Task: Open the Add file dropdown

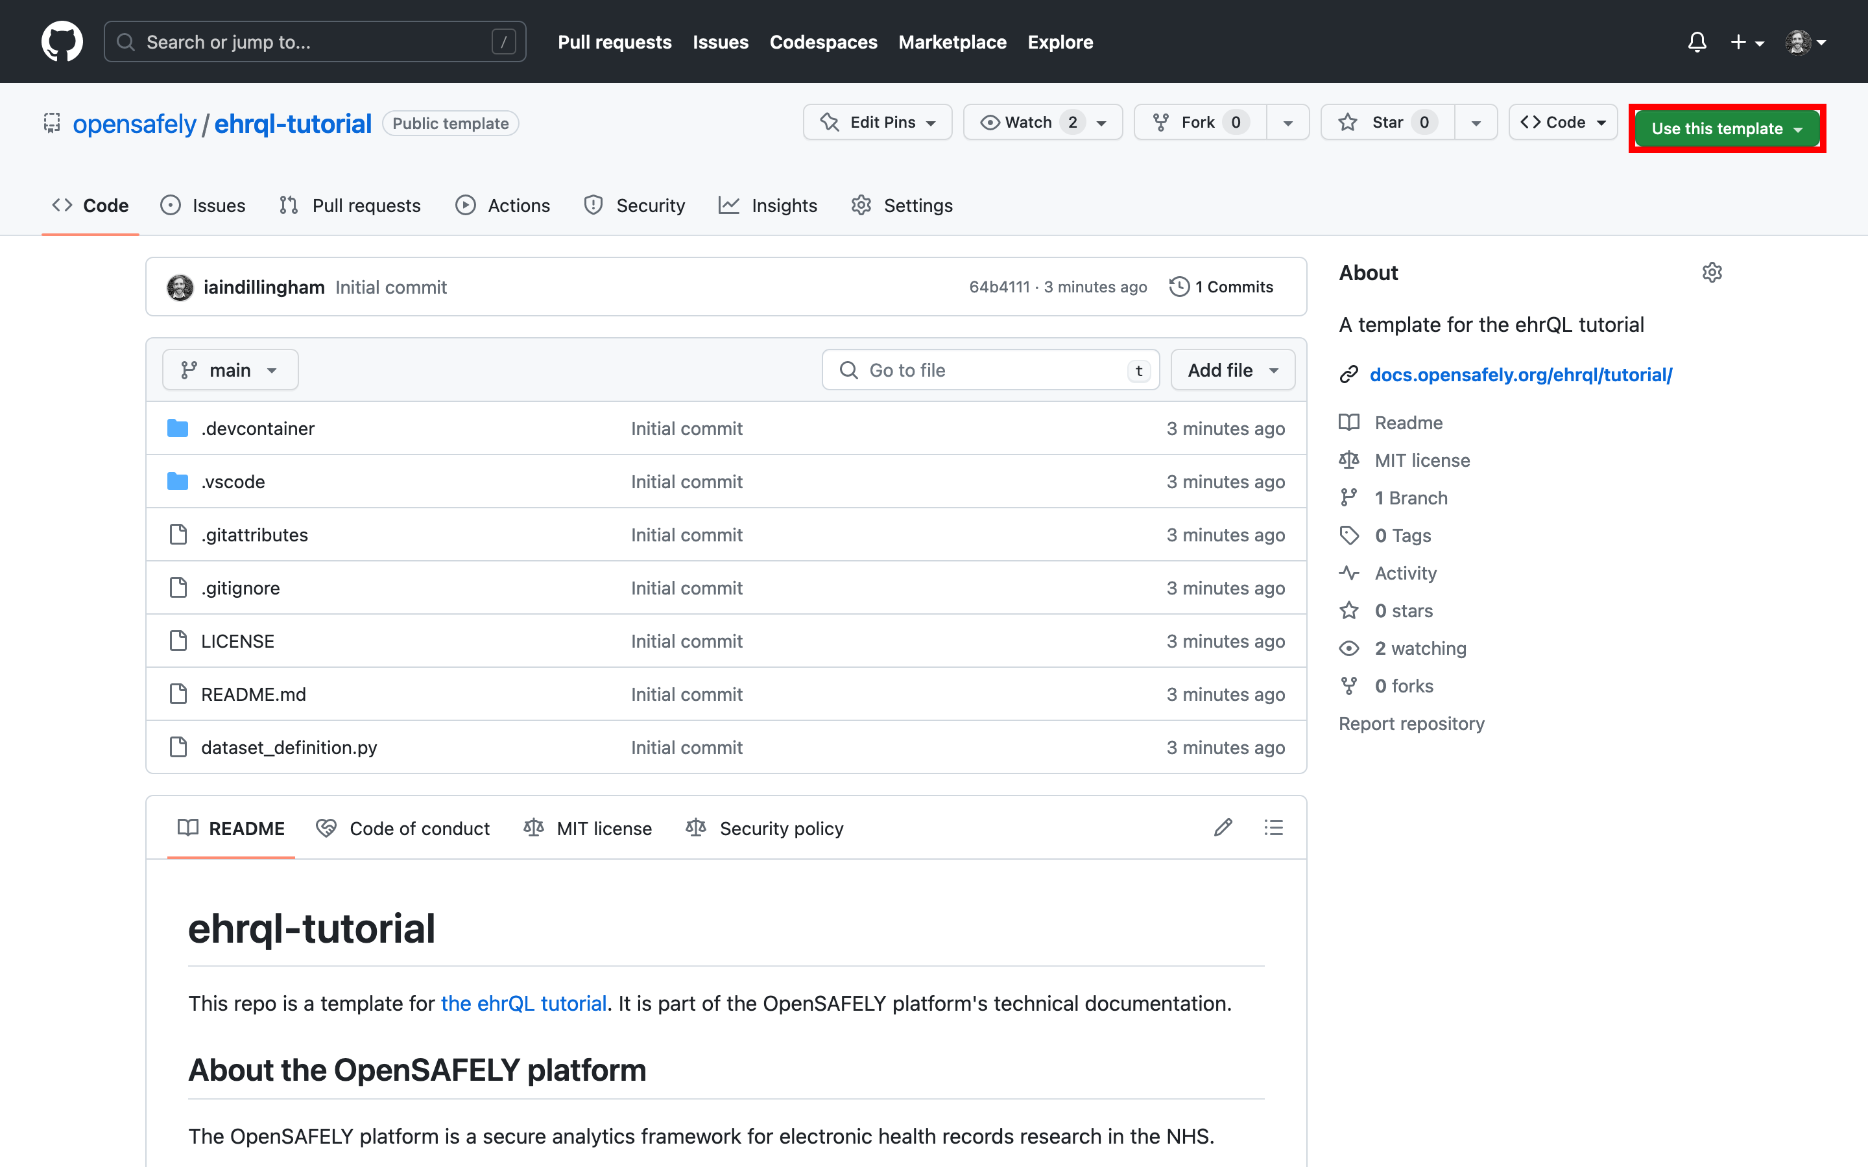Action: pyautogui.click(x=1233, y=370)
